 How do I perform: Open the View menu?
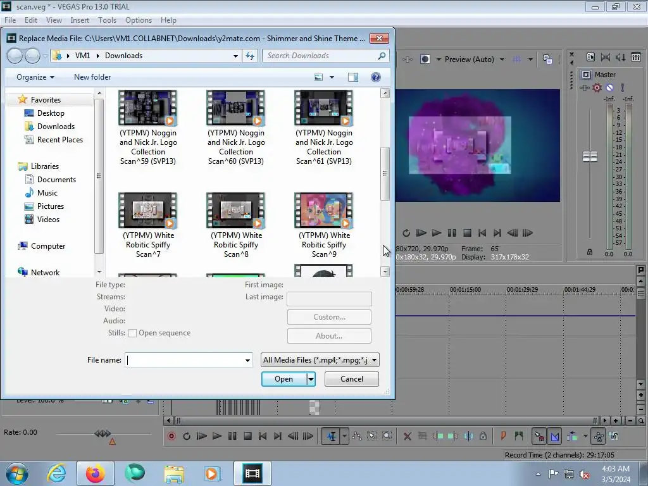[x=54, y=20]
